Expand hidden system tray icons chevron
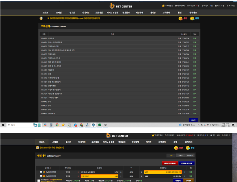 coord(199,125)
